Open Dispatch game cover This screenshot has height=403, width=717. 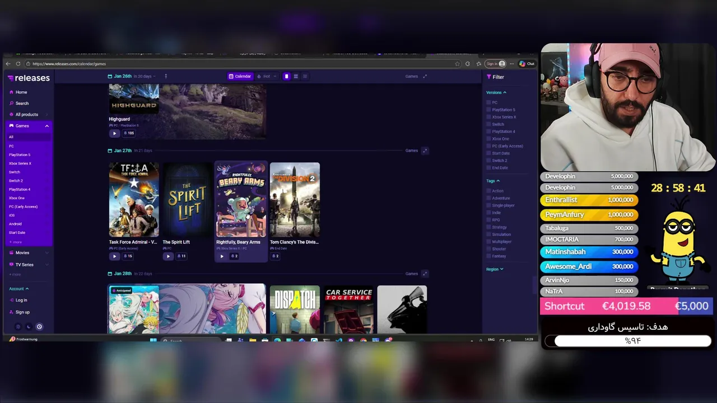295,310
